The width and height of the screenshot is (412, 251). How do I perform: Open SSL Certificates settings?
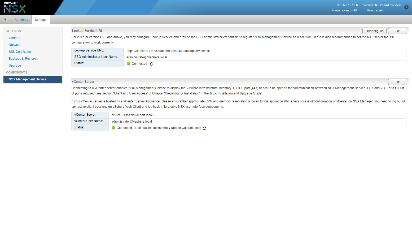click(x=20, y=52)
